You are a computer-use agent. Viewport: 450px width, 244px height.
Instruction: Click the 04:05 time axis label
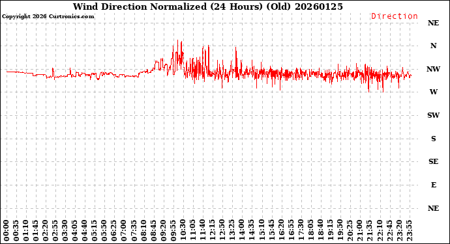point(75,231)
